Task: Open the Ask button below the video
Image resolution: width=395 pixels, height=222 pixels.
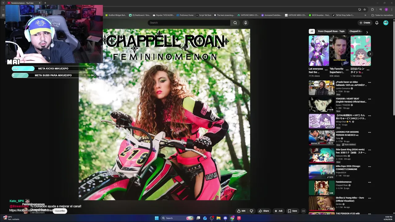Action: pos(278,211)
